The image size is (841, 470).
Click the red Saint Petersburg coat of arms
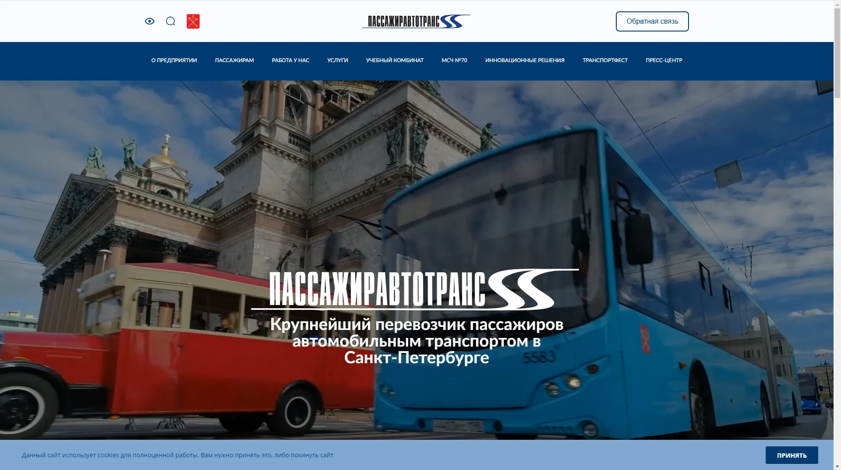click(193, 21)
